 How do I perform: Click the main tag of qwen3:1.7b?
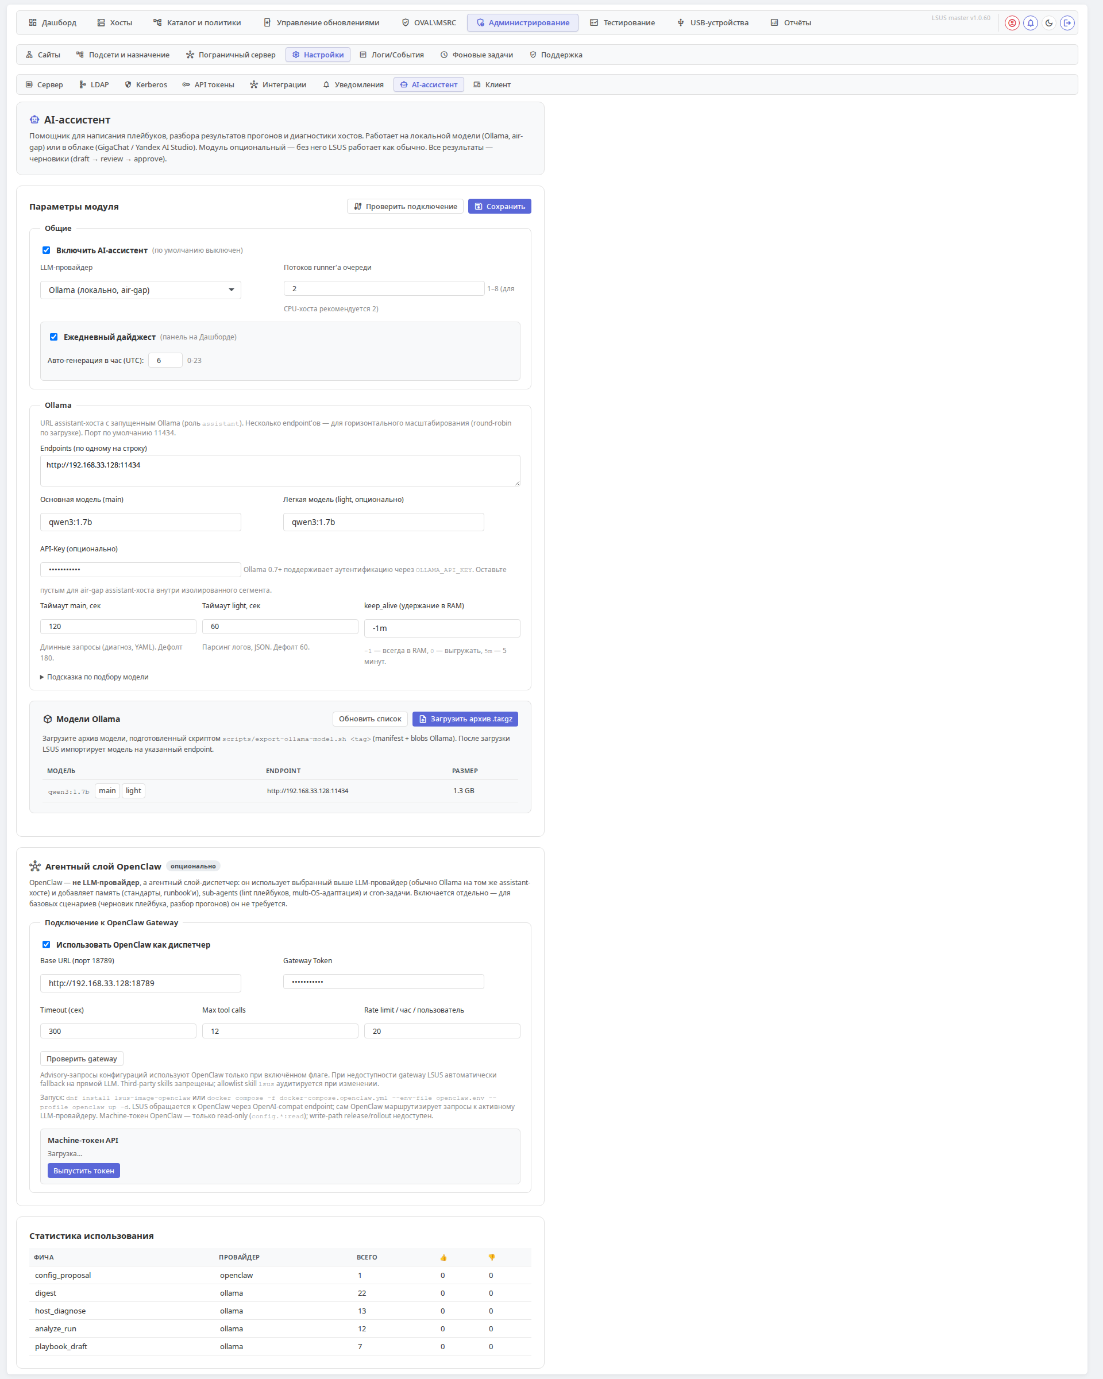click(x=107, y=791)
